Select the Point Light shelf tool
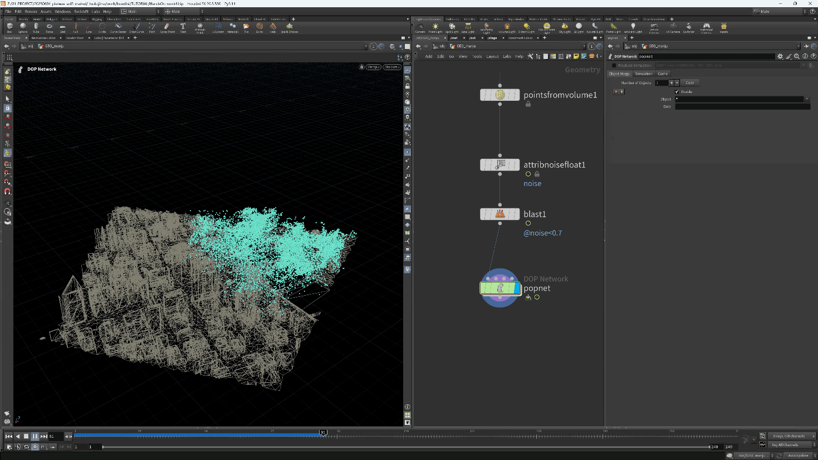 pyautogui.click(x=435, y=27)
